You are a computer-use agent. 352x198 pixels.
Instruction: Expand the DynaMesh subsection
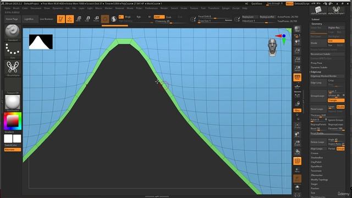316,166
